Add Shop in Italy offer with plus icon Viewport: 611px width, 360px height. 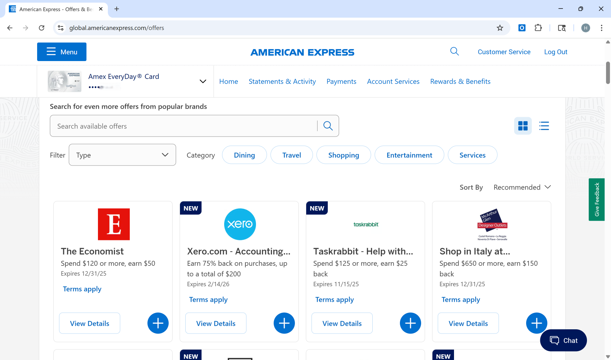pyautogui.click(x=537, y=323)
